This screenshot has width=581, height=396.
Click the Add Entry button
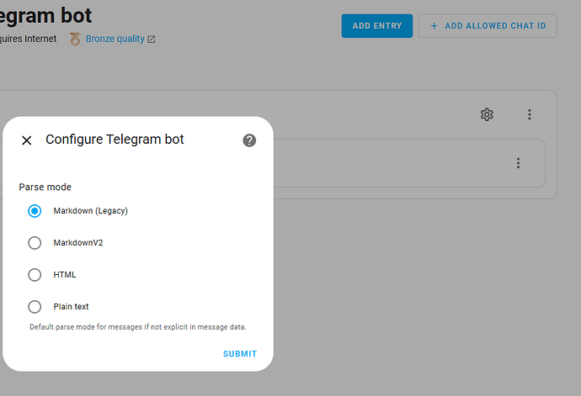(x=377, y=26)
